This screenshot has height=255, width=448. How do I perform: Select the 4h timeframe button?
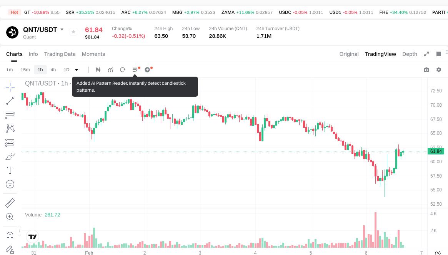coord(53,70)
